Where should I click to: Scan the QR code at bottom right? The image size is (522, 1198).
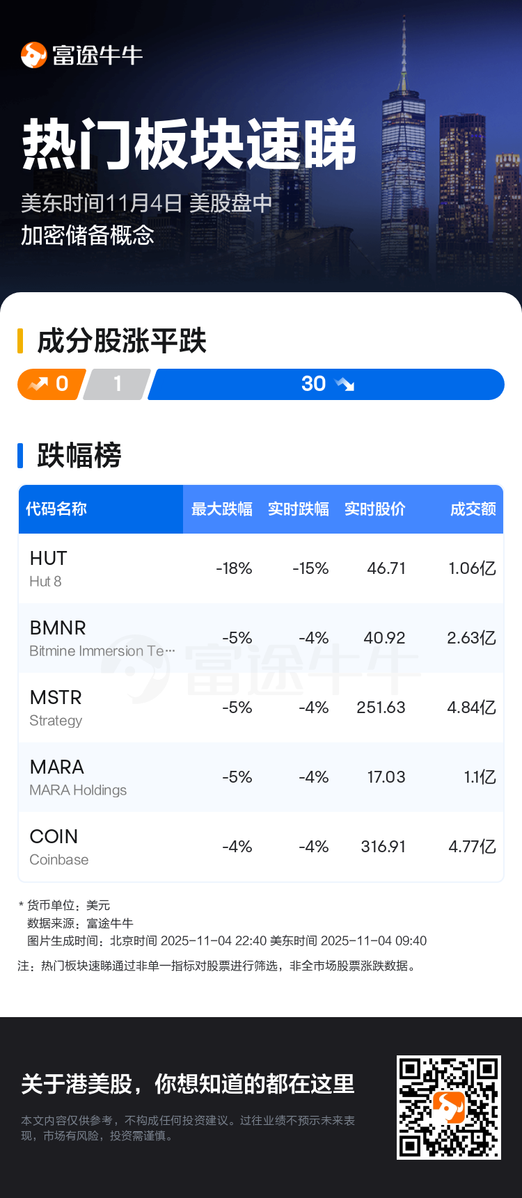[448, 1108]
